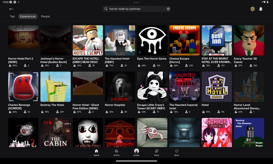Screen dimensions: 273x164
Task: Tap the Wi-Fi status icon
Action: pyautogui.click(x=264, y=2)
